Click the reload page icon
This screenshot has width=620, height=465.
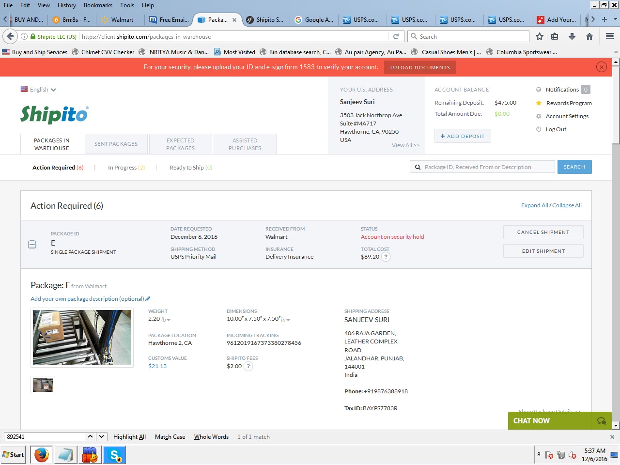tap(396, 36)
